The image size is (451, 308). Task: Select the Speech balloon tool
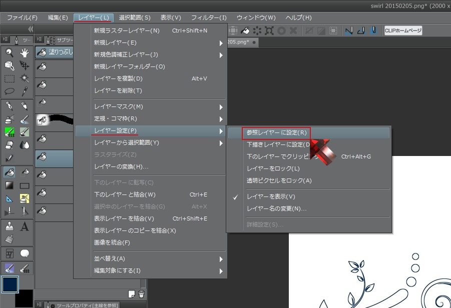pos(24,253)
